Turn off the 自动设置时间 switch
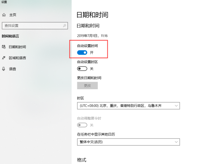The image size is (216, 164). pyautogui.click(x=82, y=53)
